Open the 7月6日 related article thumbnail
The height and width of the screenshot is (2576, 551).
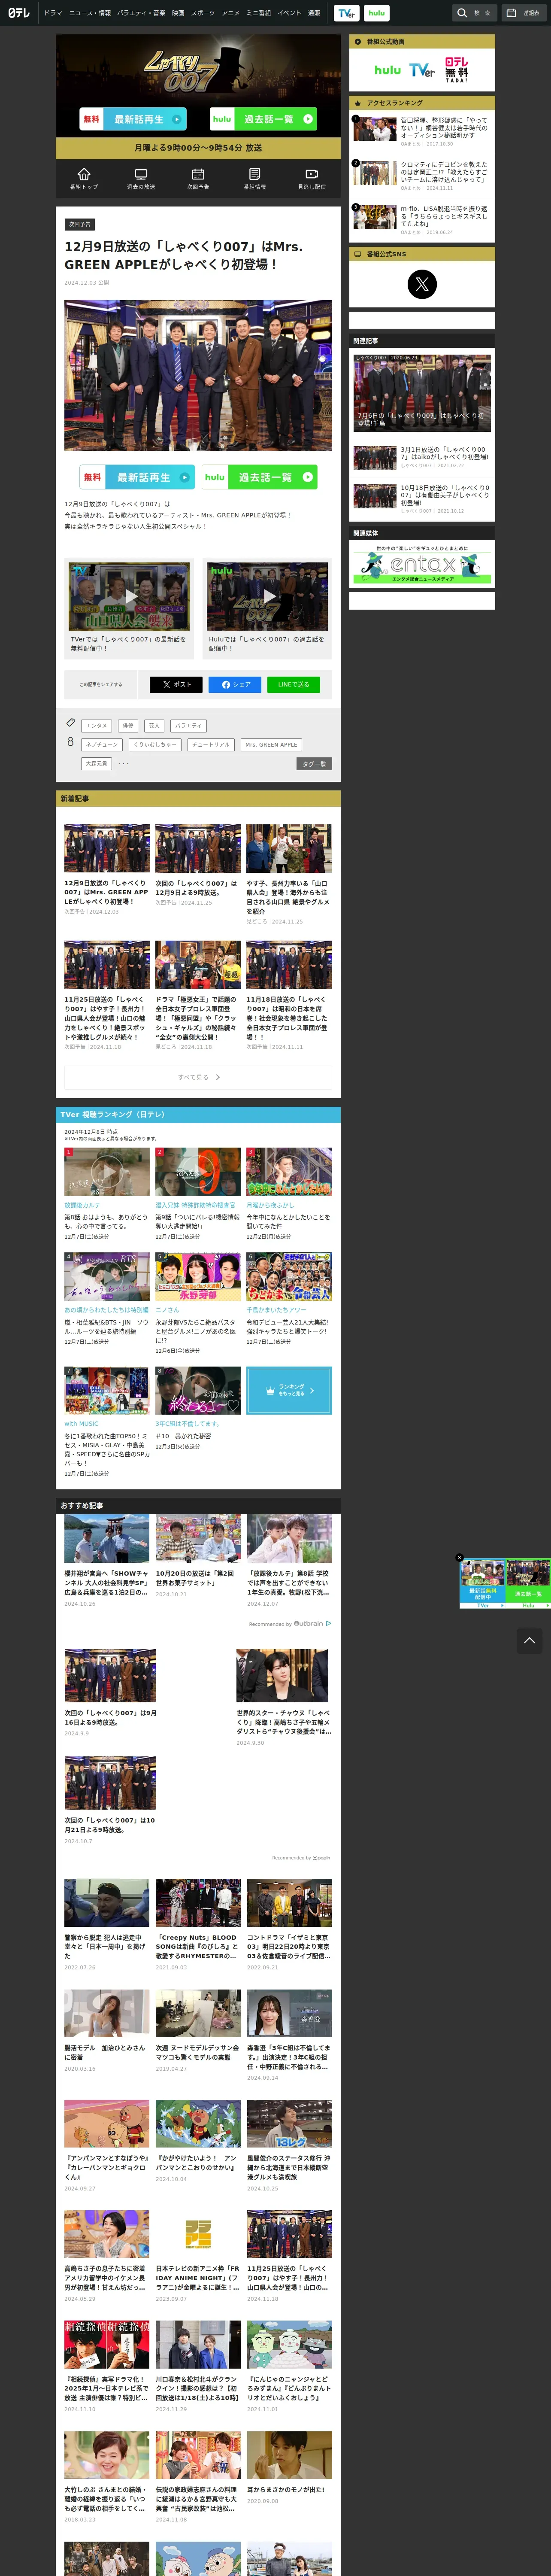422,393
